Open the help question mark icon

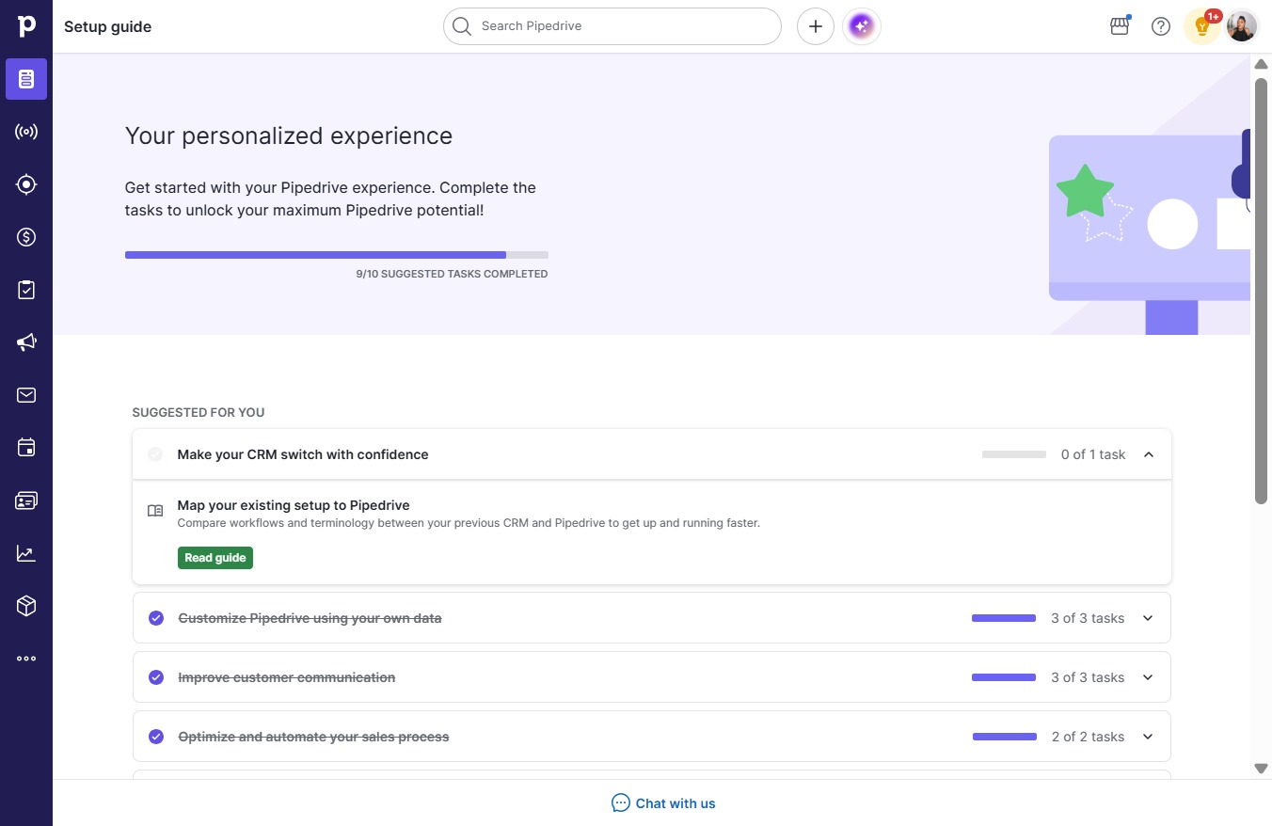coord(1161,26)
